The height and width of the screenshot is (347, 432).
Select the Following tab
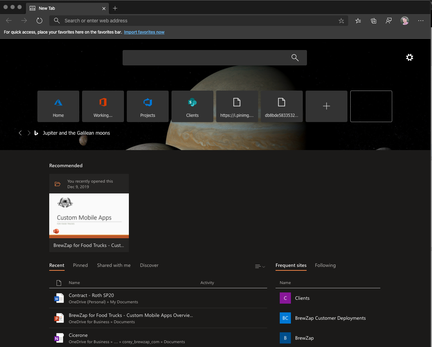(325, 265)
